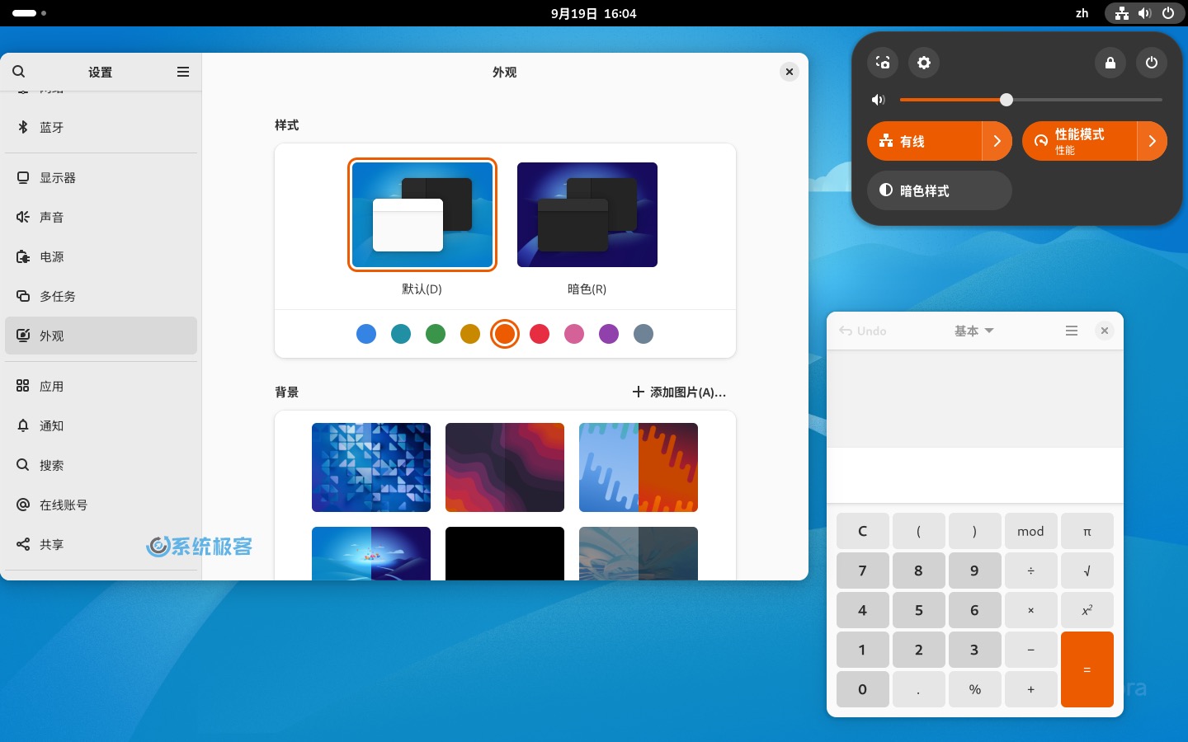Toggle 暗色样式 in quick settings
The width and height of the screenshot is (1188, 742).
click(940, 190)
